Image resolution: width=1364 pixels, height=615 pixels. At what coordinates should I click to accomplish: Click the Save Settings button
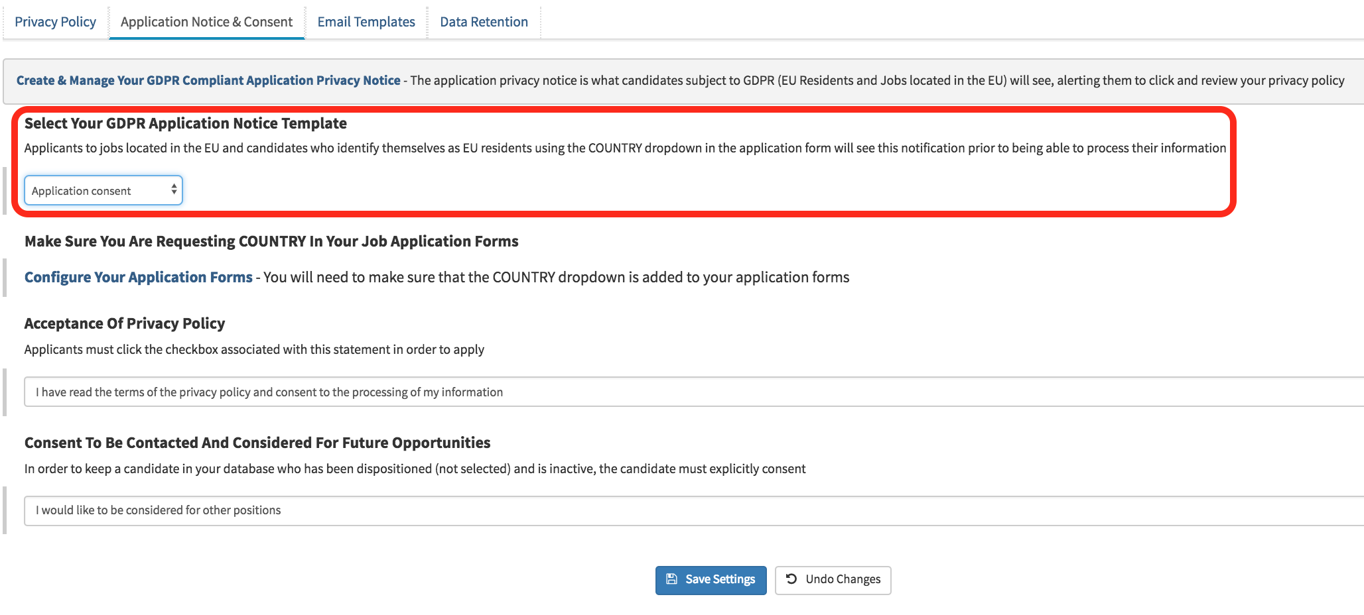pyautogui.click(x=711, y=579)
